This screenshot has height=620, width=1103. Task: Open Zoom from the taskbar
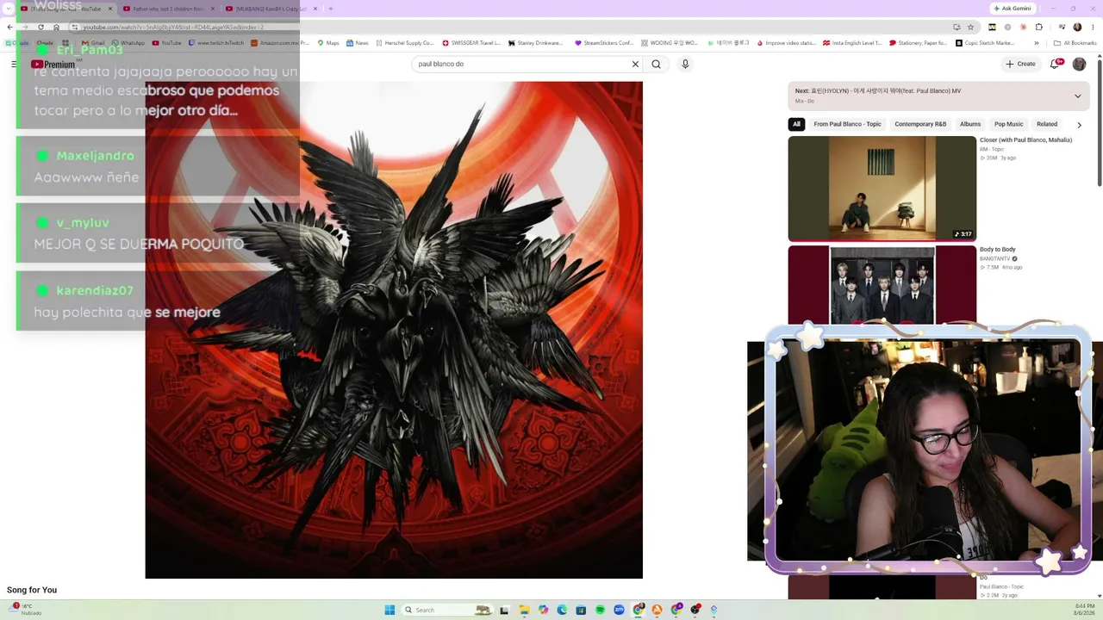[619, 610]
